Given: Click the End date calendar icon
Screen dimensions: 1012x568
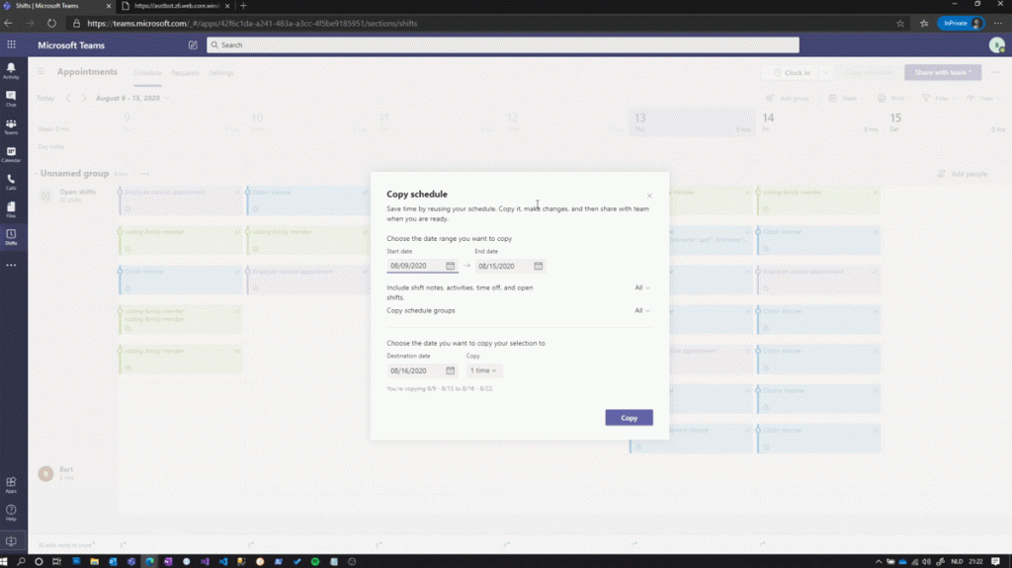Looking at the screenshot, I should coord(539,266).
